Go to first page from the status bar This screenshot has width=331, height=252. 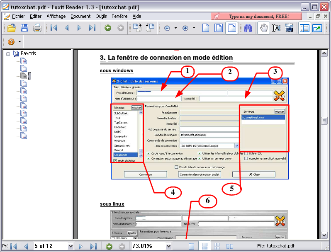14,246
